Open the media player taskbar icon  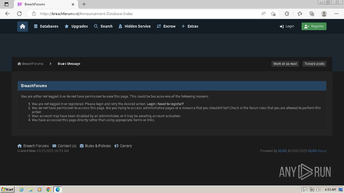point(40,190)
